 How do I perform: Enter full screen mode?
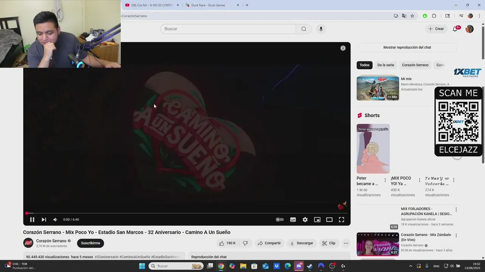341,219
